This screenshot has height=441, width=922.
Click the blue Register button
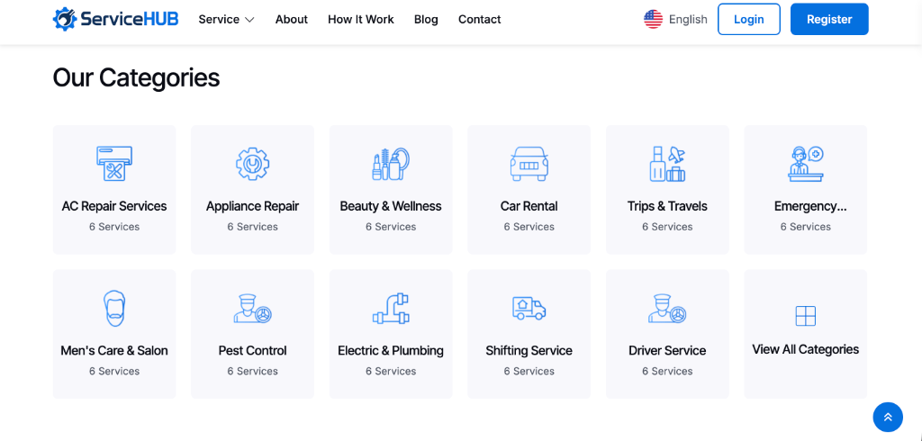tap(829, 20)
